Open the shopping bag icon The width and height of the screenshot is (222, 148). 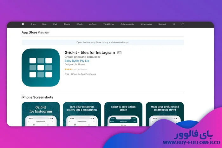[183, 24]
